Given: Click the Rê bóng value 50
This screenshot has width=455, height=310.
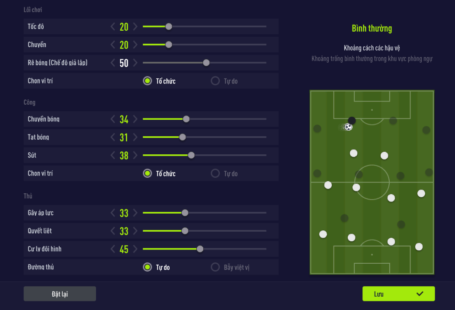Looking at the screenshot, I should [124, 63].
